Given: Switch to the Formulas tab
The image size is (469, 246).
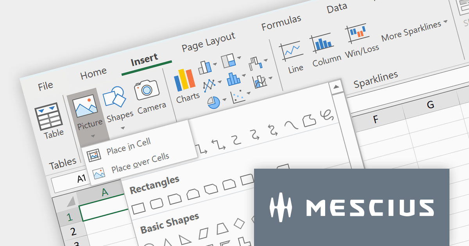Looking at the screenshot, I should 281,22.
